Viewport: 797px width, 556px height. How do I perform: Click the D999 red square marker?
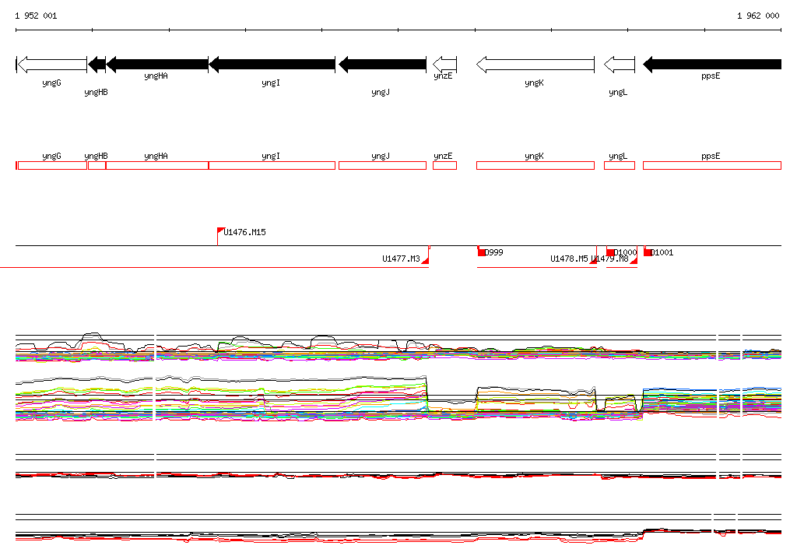pyautogui.click(x=481, y=252)
